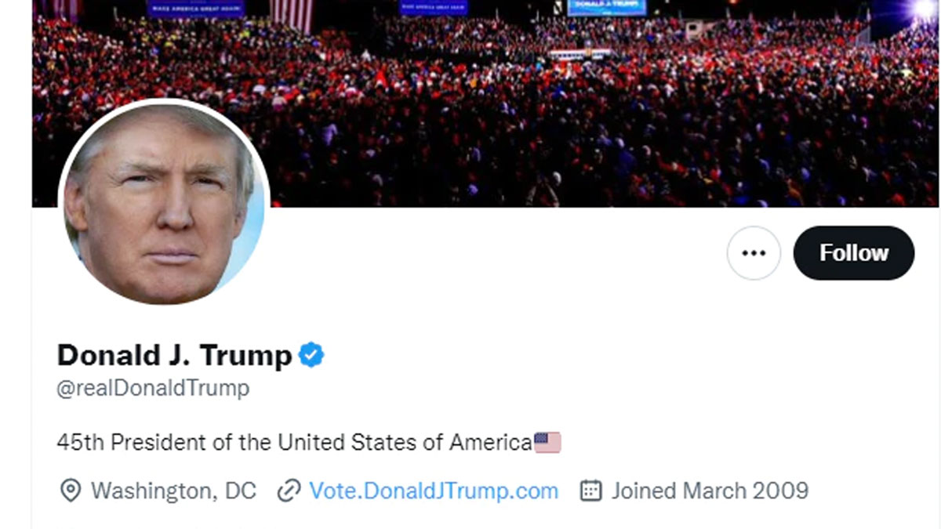Click the blue verified checkmark badge
941x529 pixels.
pos(311,355)
